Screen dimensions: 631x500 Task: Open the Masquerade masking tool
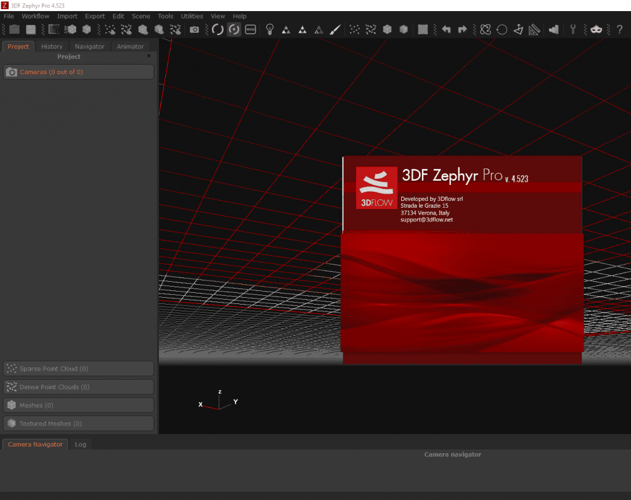596,29
